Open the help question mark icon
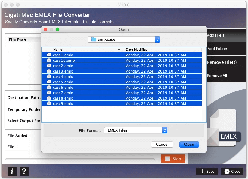 coord(24,171)
